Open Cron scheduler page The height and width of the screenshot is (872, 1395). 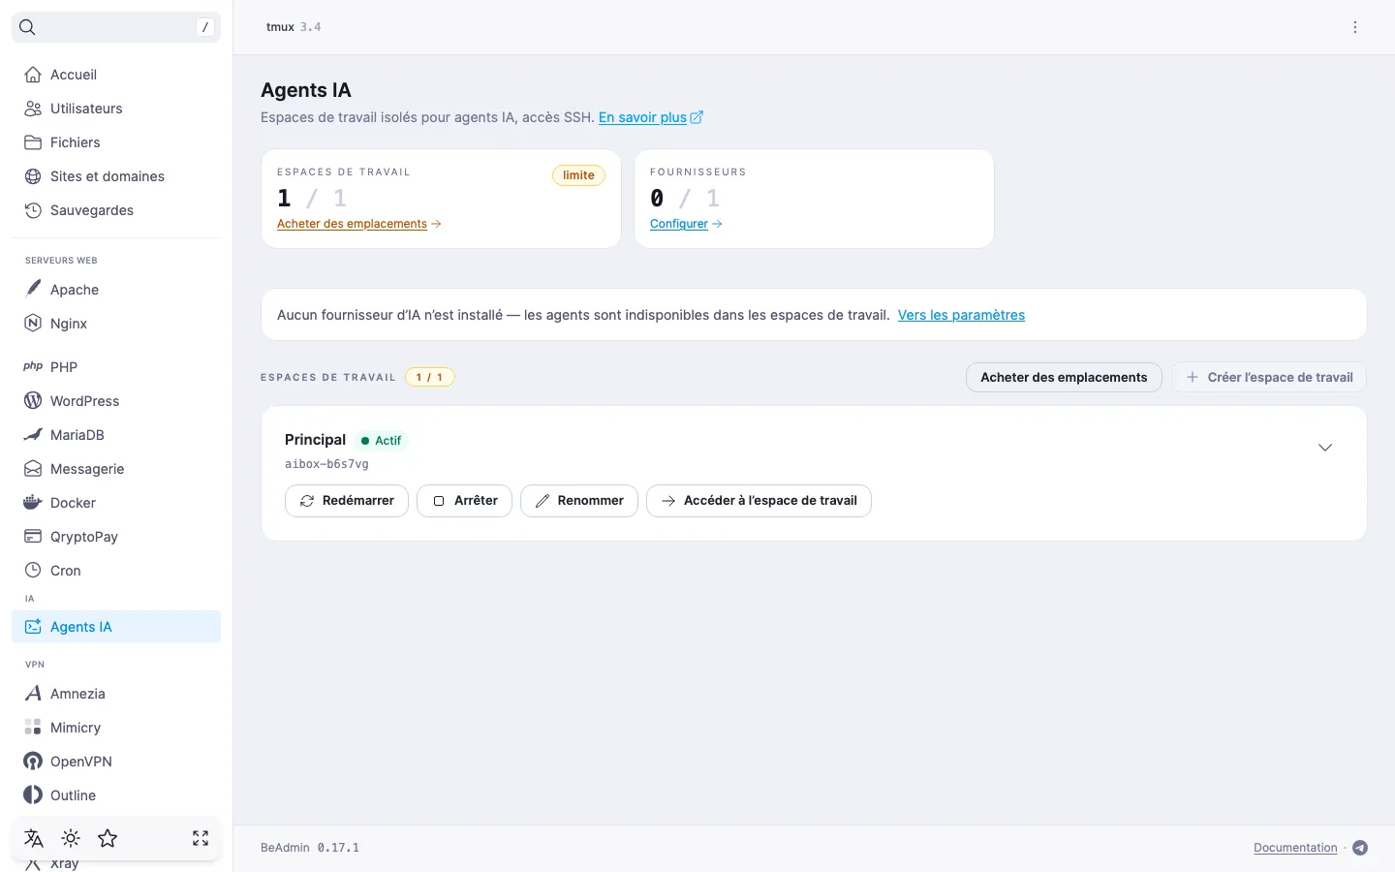coord(116,571)
